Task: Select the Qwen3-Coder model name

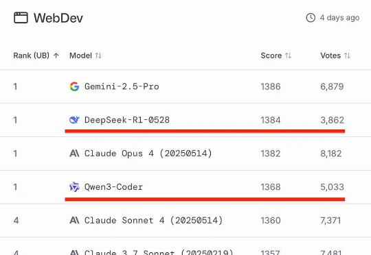Action: tap(113, 187)
